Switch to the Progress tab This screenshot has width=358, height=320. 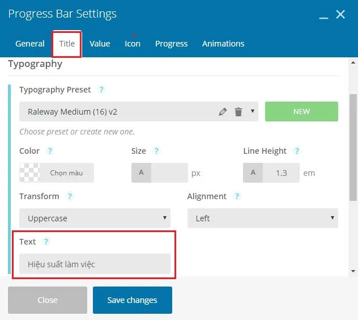click(171, 44)
